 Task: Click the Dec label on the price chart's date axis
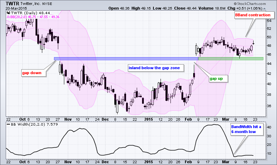tap(105, 119)
